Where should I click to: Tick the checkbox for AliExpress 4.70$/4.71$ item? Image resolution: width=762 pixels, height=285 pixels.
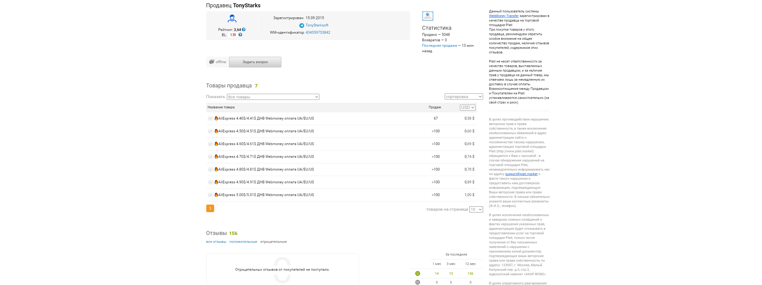(x=210, y=157)
